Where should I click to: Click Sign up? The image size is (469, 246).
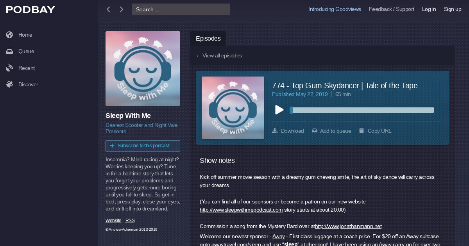click(x=453, y=9)
